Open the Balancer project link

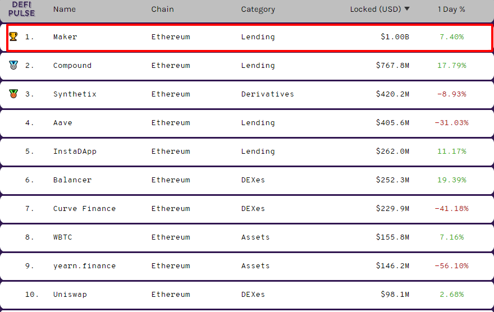[x=72, y=180]
